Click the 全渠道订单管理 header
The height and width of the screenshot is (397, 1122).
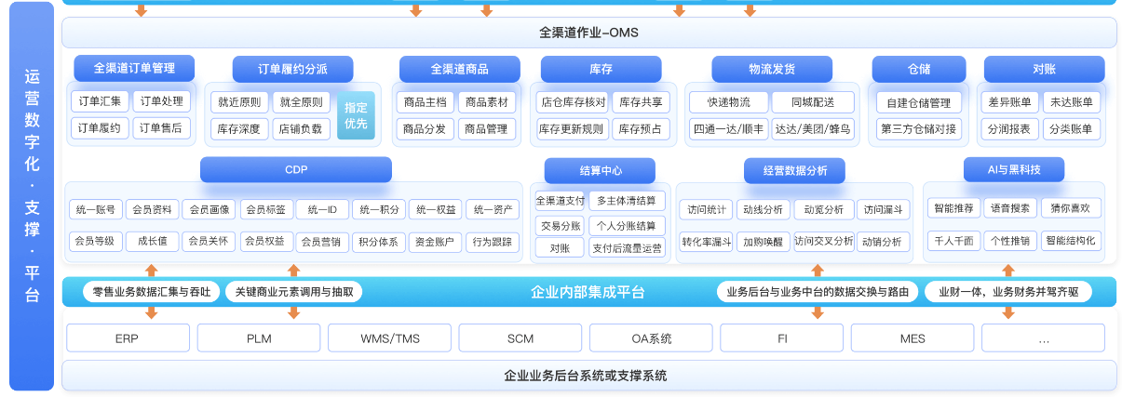tap(134, 68)
